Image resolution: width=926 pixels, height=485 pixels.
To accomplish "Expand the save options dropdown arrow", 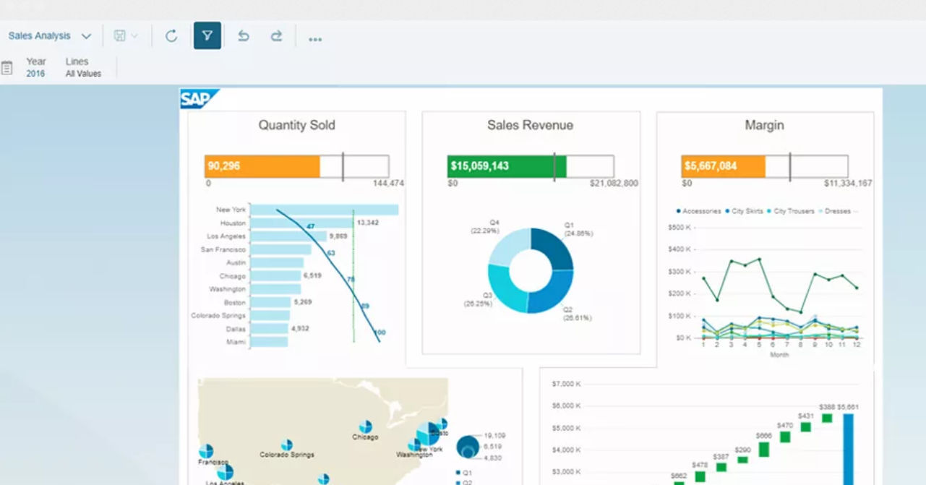I will tap(134, 35).
